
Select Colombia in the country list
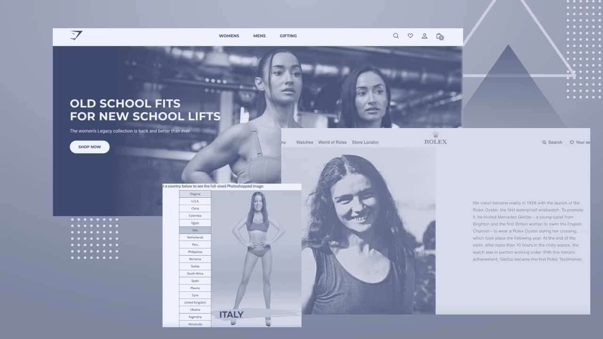[x=195, y=216]
